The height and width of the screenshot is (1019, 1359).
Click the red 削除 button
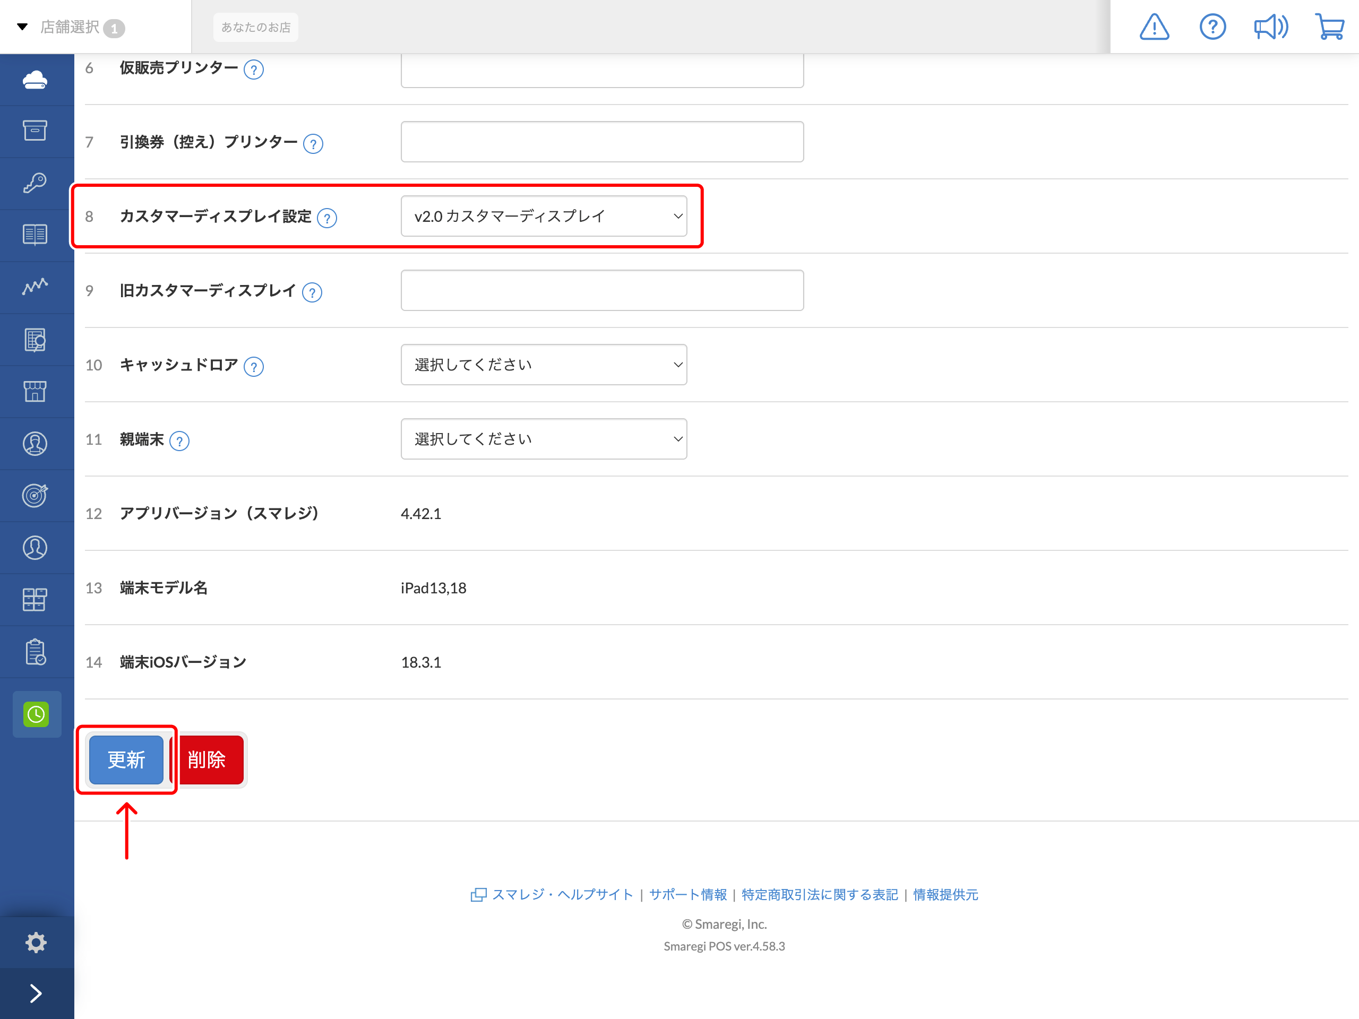click(x=207, y=760)
